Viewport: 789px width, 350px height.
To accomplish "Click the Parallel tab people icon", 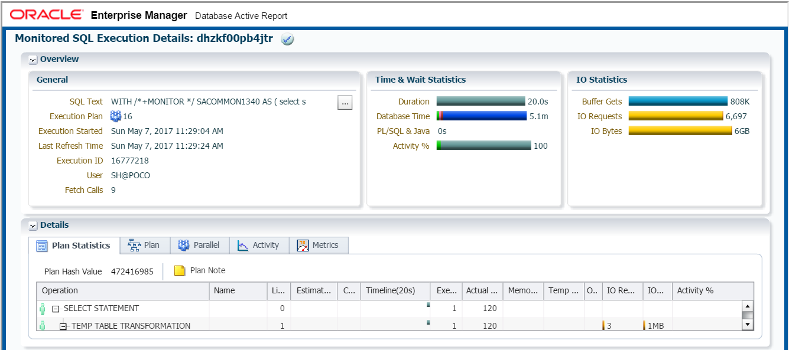I will (184, 246).
